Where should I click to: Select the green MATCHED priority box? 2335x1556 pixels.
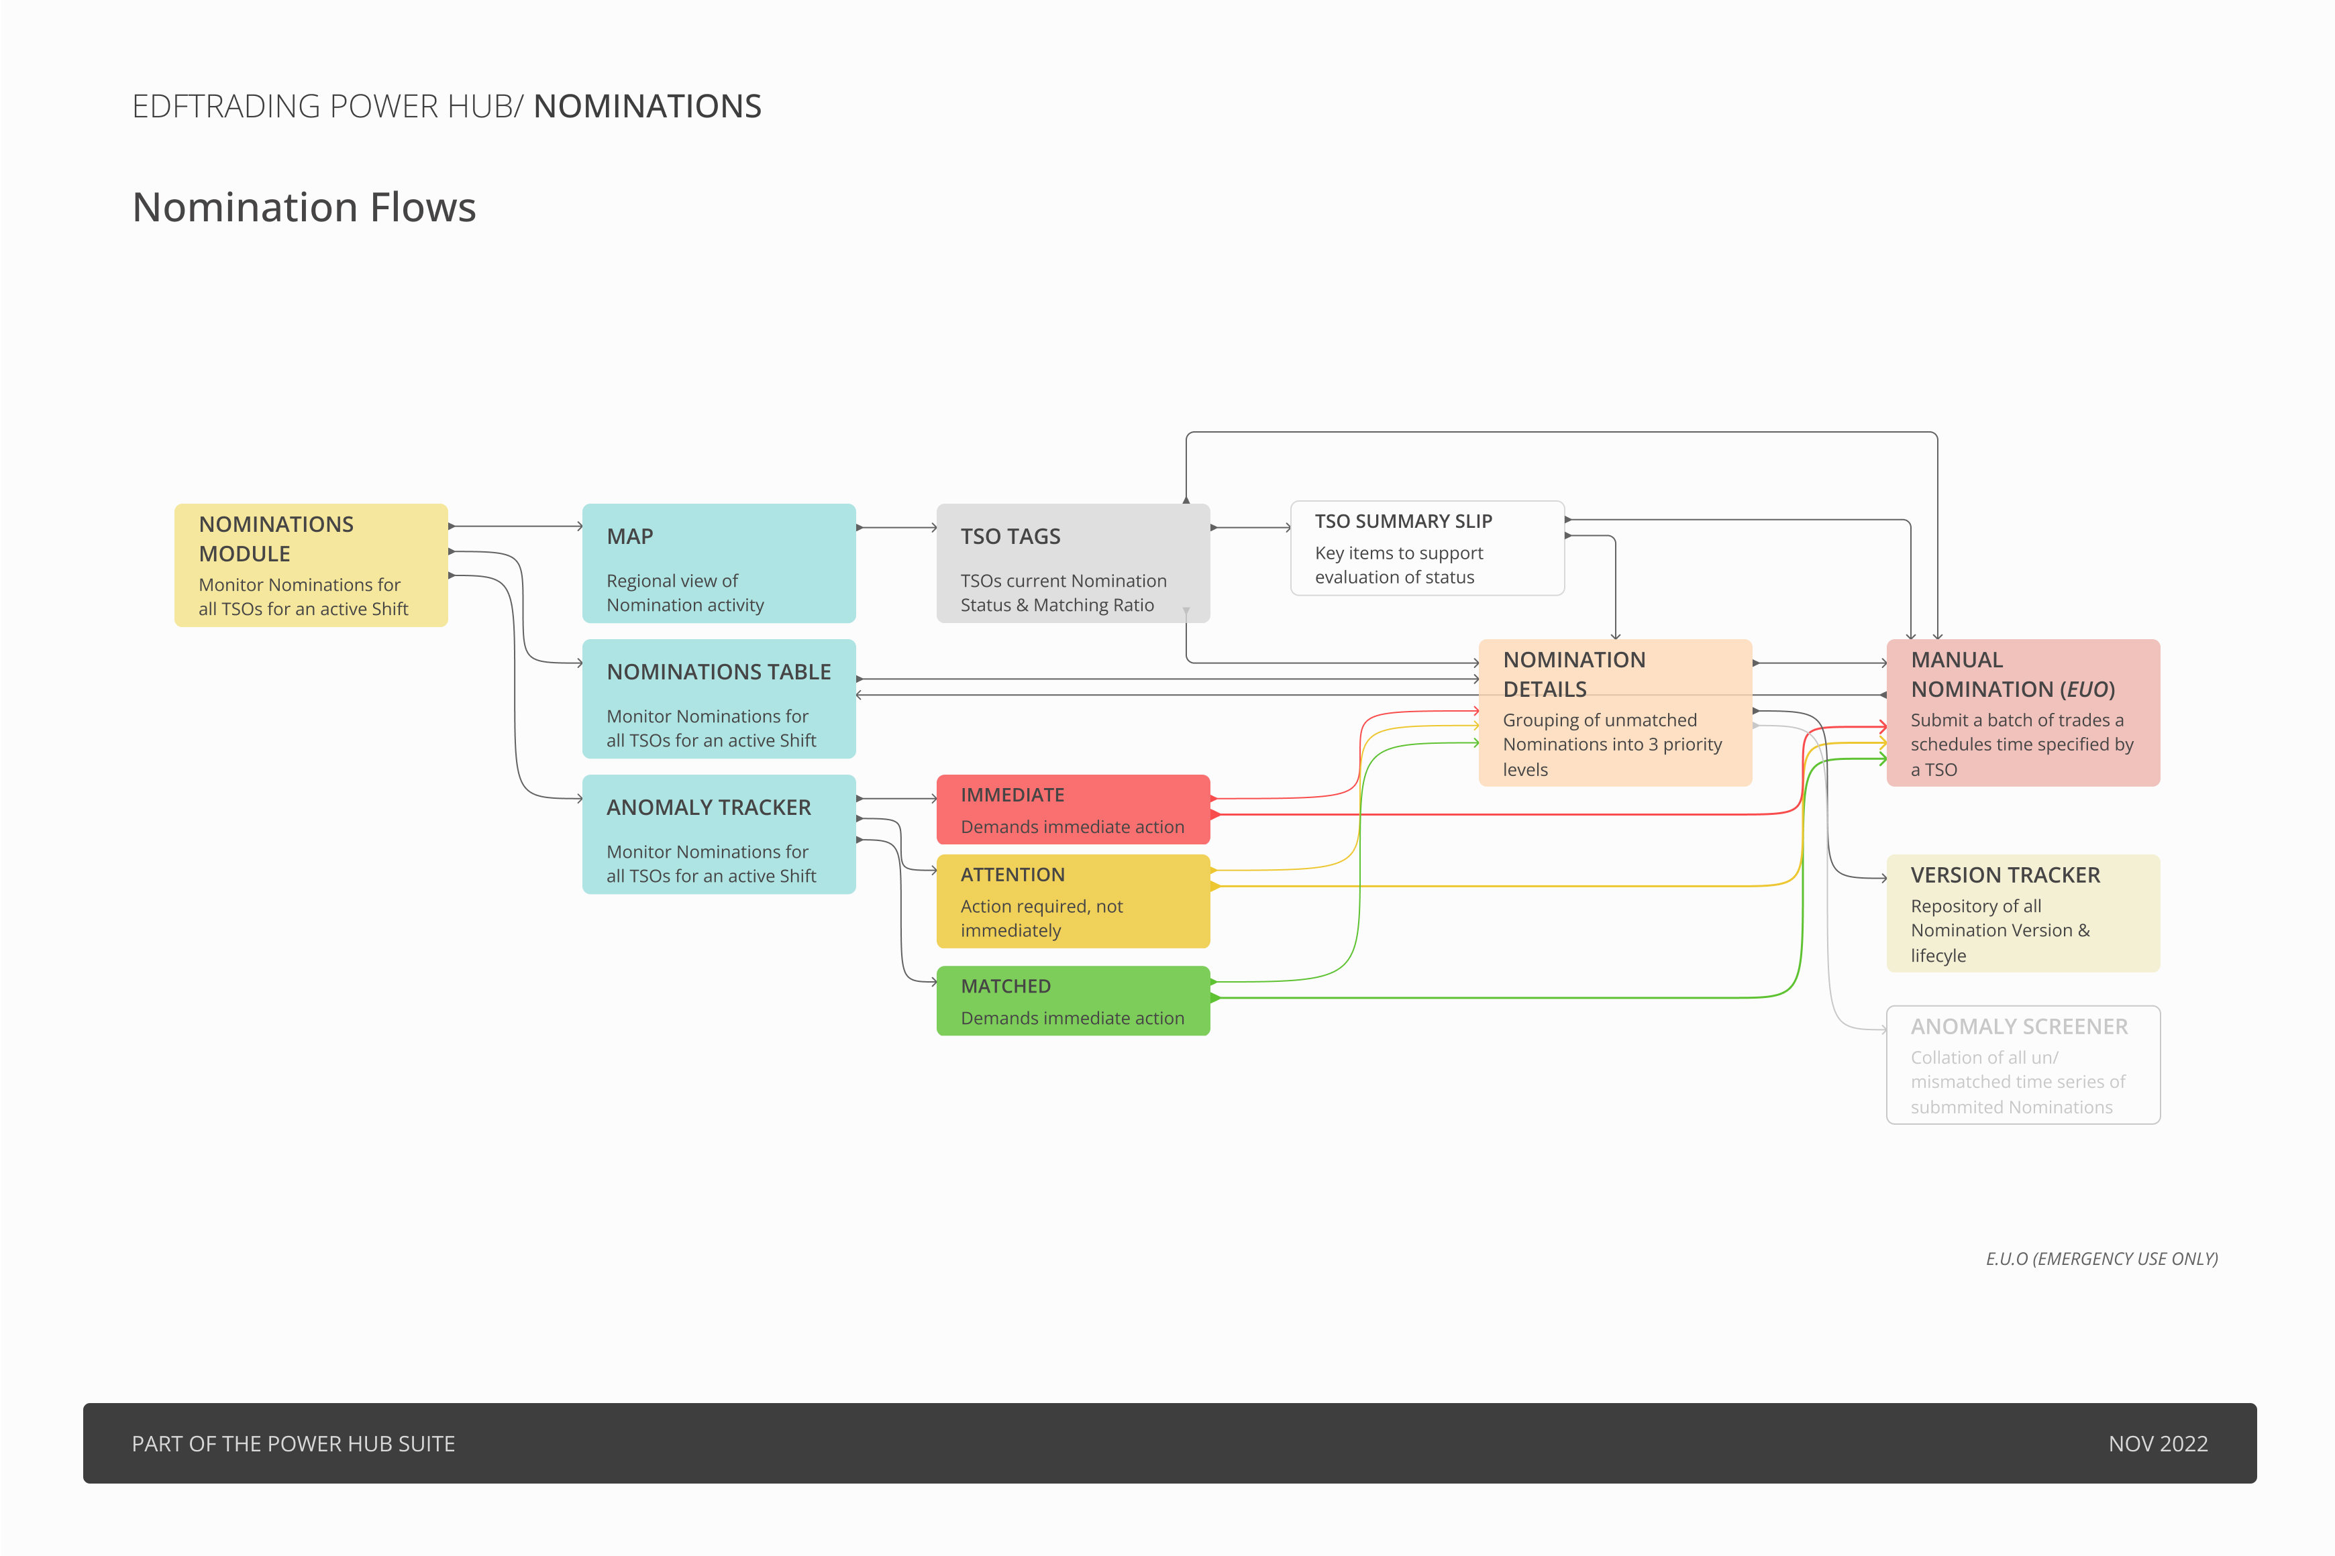tap(1072, 1000)
